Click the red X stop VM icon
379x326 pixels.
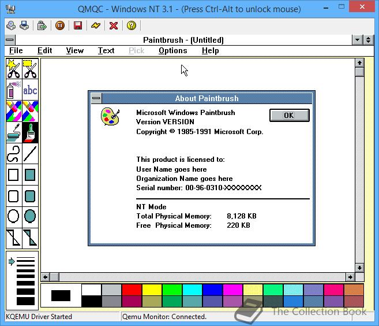(x=114, y=25)
